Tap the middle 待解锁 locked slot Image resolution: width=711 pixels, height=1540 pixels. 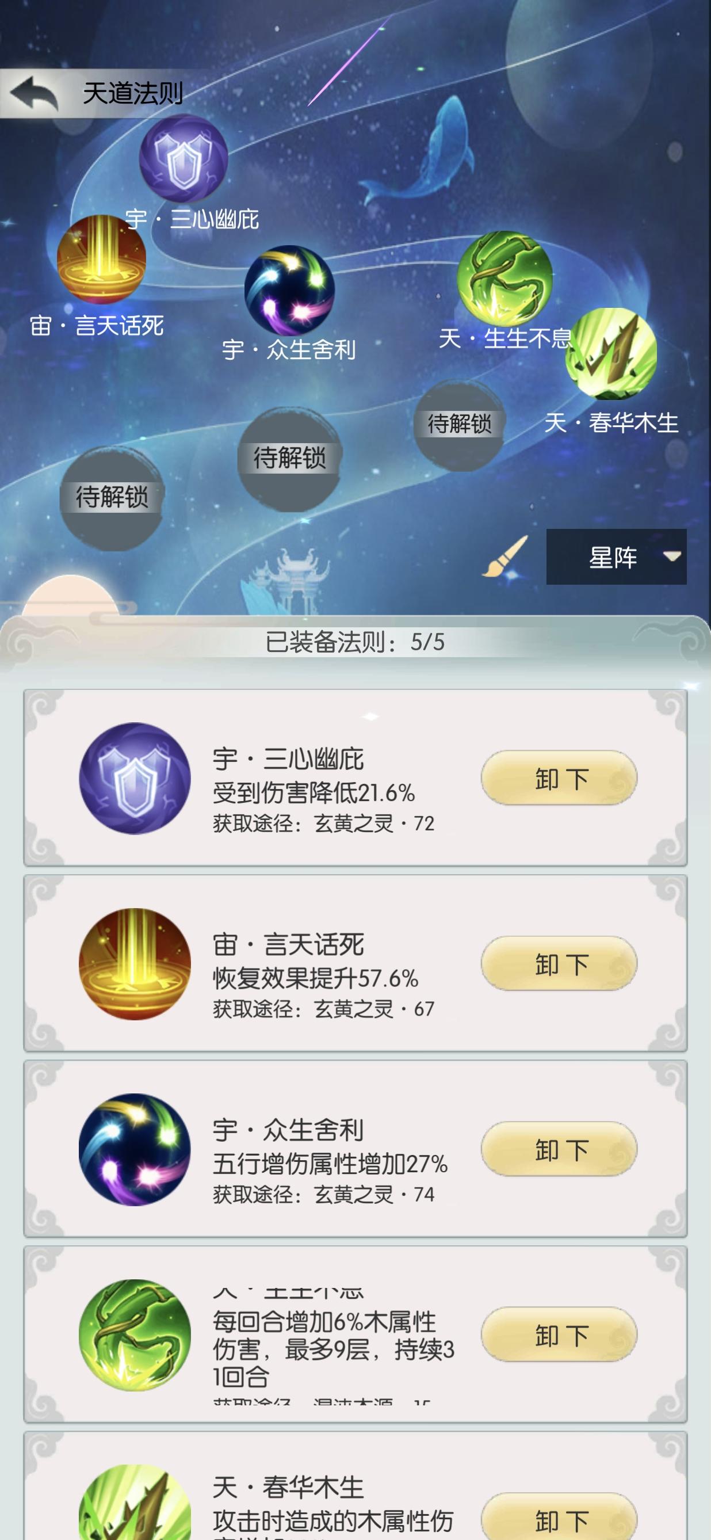pyautogui.click(x=290, y=459)
